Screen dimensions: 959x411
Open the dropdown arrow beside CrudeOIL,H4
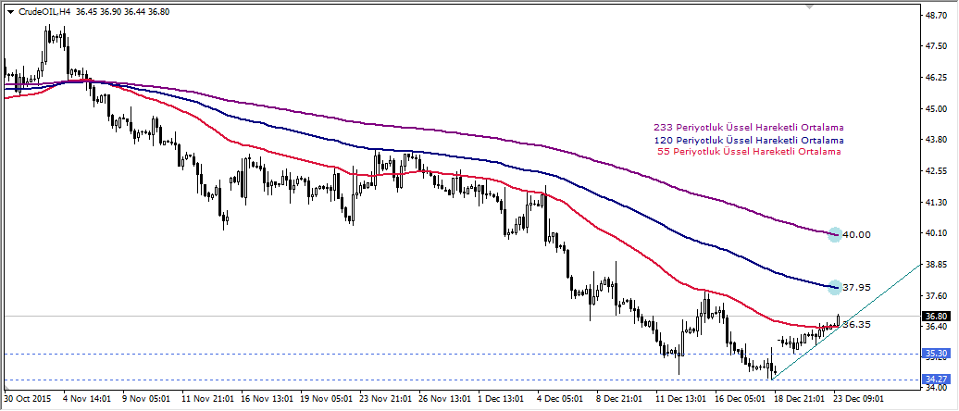[10, 10]
